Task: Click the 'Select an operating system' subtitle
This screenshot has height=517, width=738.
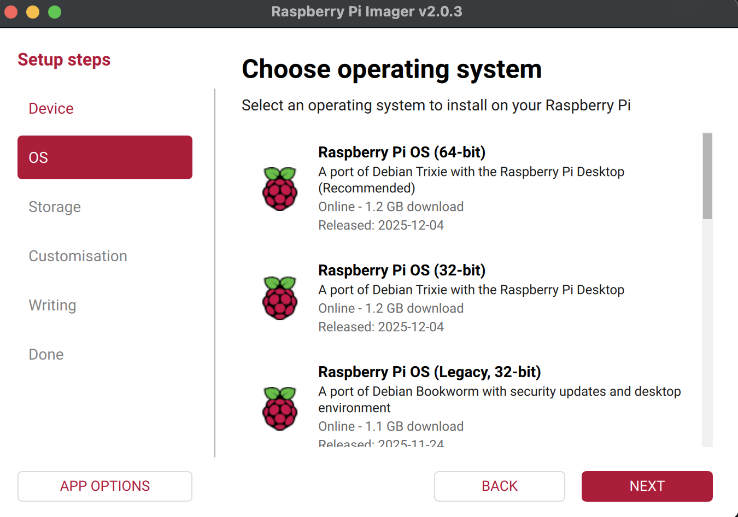Action: [x=436, y=105]
